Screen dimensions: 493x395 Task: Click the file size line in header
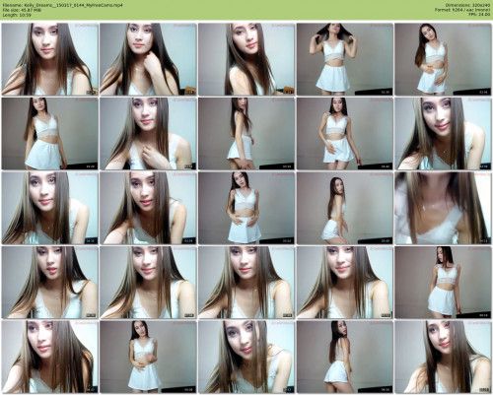point(22,10)
